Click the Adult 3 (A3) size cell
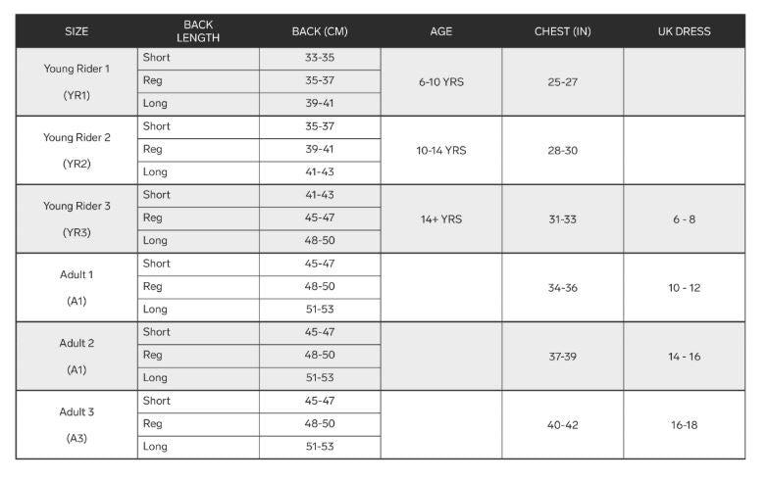Viewport: 767px width, 482px height. [77, 425]
